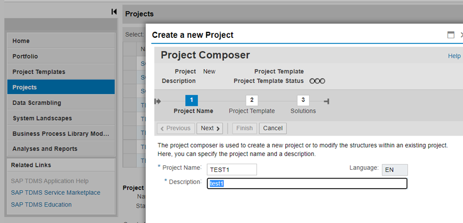Select roadmap step 1 Project Name
Screen dimensions: 463x223
click(191, 100)
